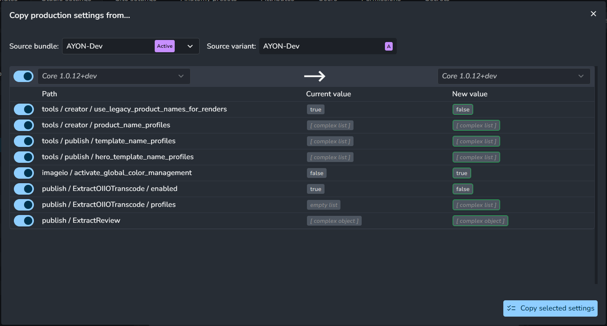Viewport: 607px width, 326px height.
Task: Toggle off the Core 1.0.12+dev addon switch
Action: [x=24, y=76]
